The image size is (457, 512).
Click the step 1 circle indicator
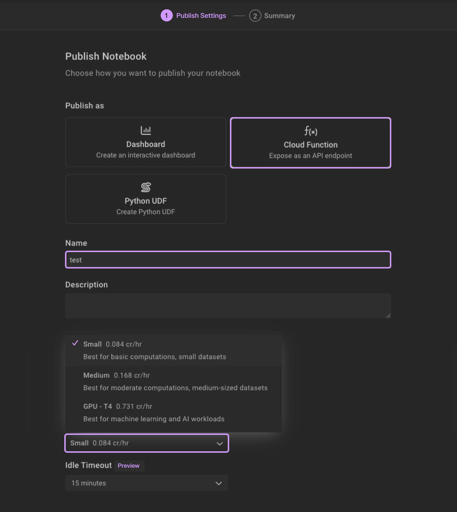coord(166,16)
